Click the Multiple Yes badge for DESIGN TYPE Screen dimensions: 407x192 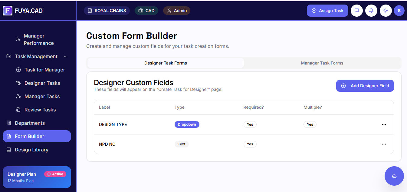tap(310, 124)
